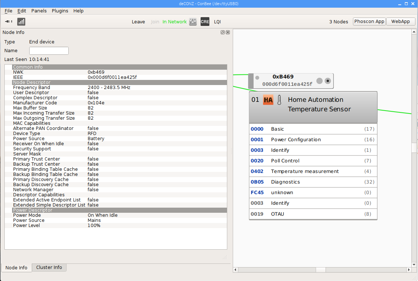Click the HA profile icon on endpoint 01

[x=268, y=100]
